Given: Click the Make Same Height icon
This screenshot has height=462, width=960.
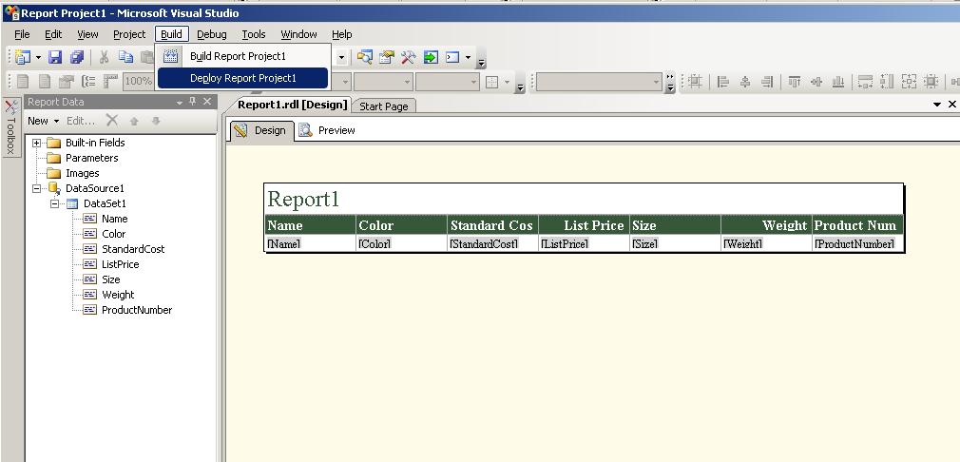Looking at the screenshot, I should coord(887,82).
